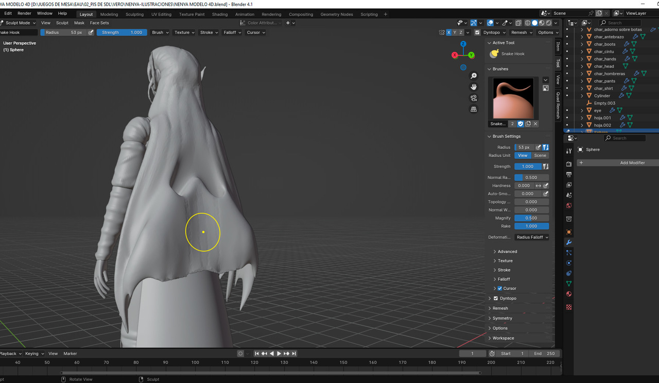Enable the Cursor checkbox in Brush Settings
The width and height of the screenshot is (659, 383).
tap(499, 289)
